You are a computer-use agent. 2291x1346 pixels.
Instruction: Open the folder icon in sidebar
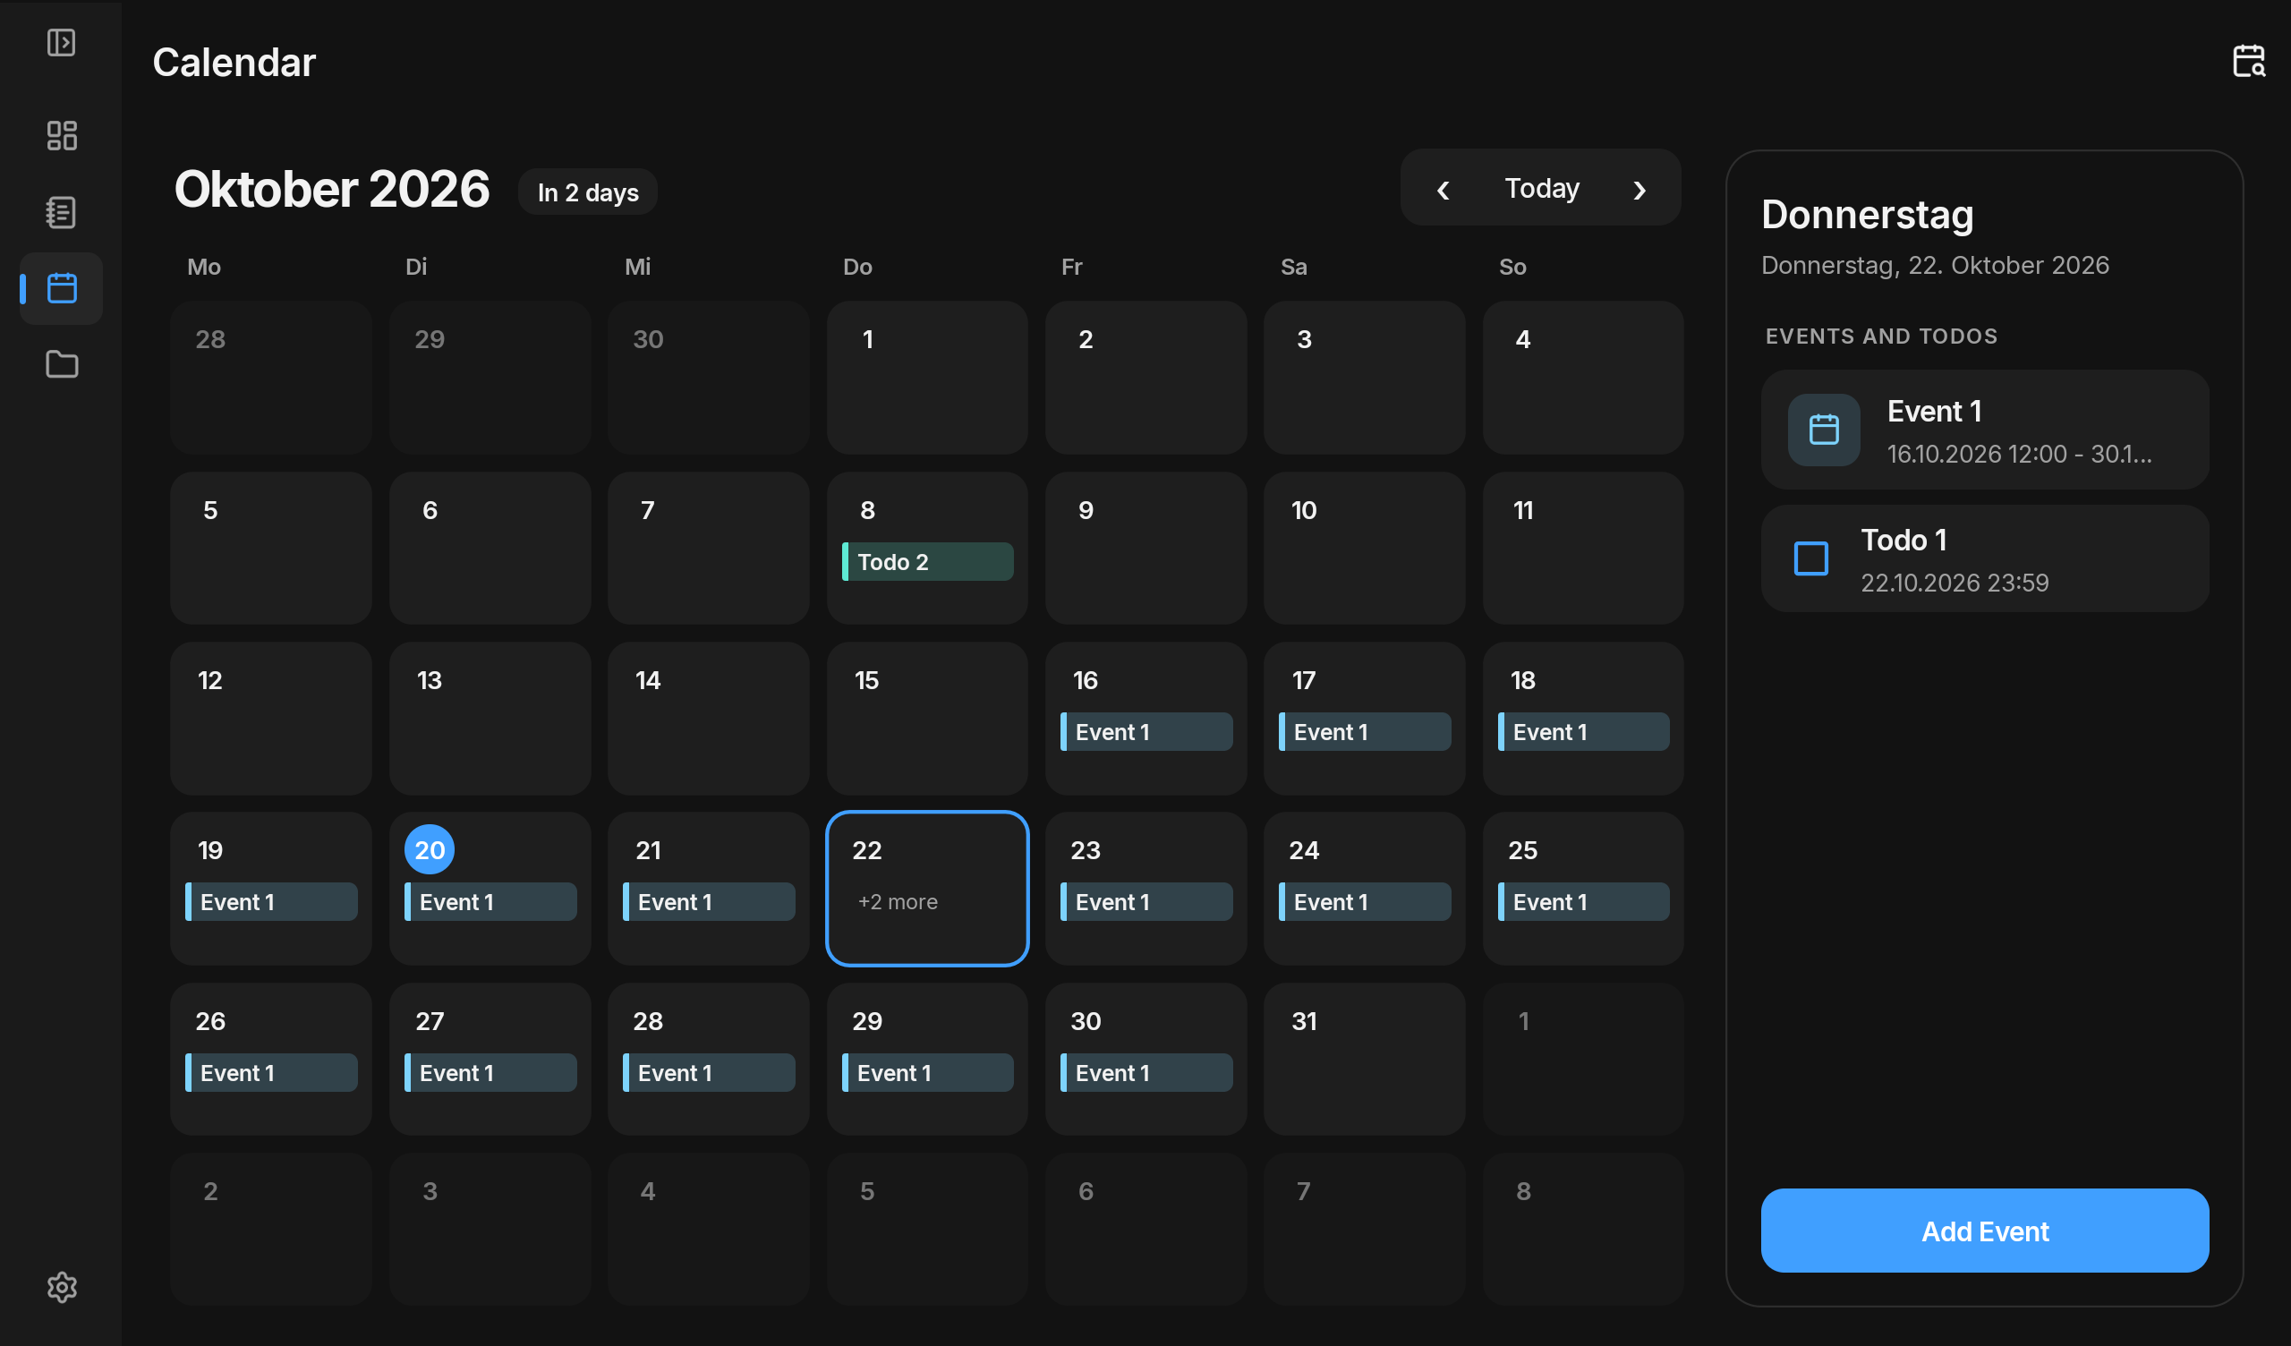61,365
